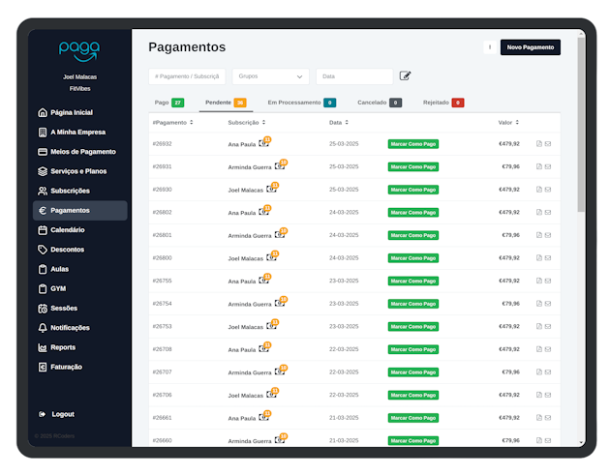This screenshot has height=475, width=610.
Task: Click the Novo Pagamento button
Action: pyautogui.click(x=530, y=47)
